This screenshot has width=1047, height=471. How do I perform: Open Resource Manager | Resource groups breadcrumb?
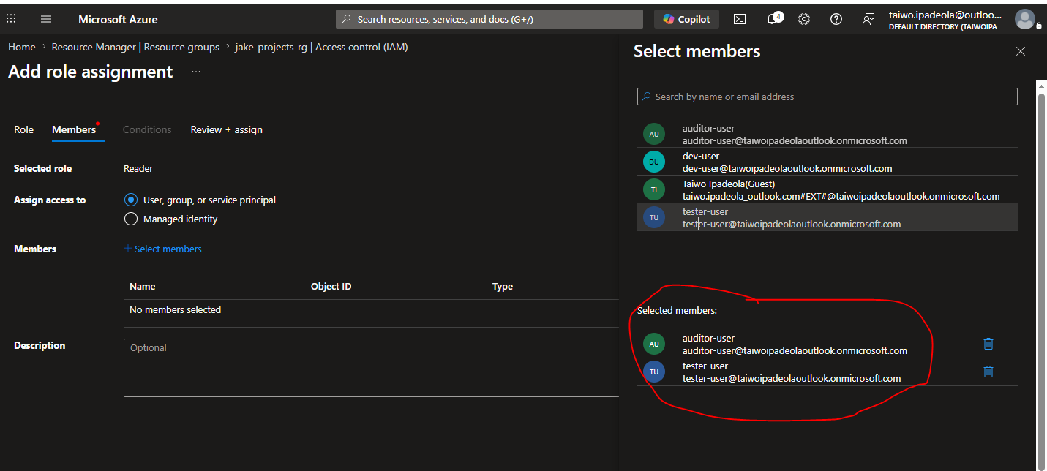tap(135, 47)
